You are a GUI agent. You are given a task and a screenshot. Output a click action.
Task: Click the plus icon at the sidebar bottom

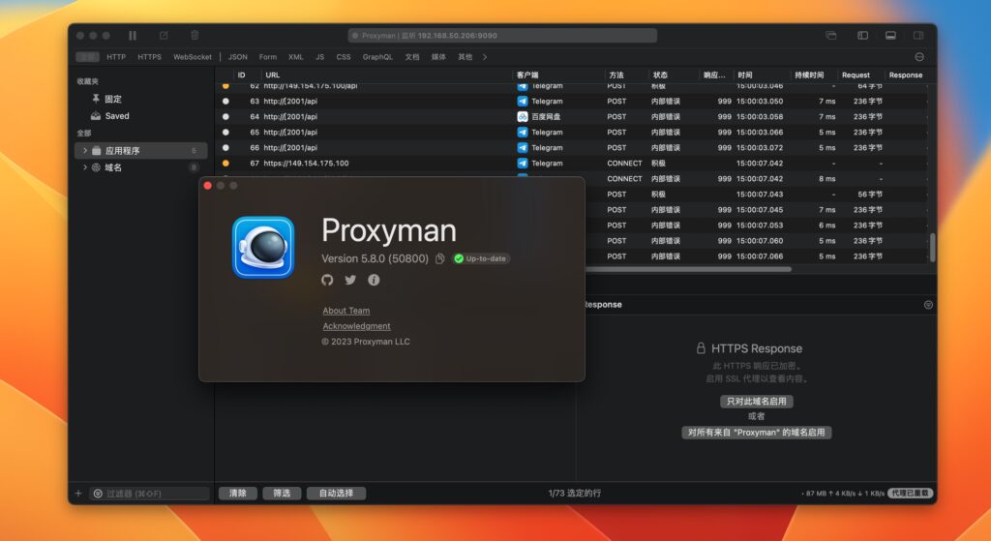78,493
